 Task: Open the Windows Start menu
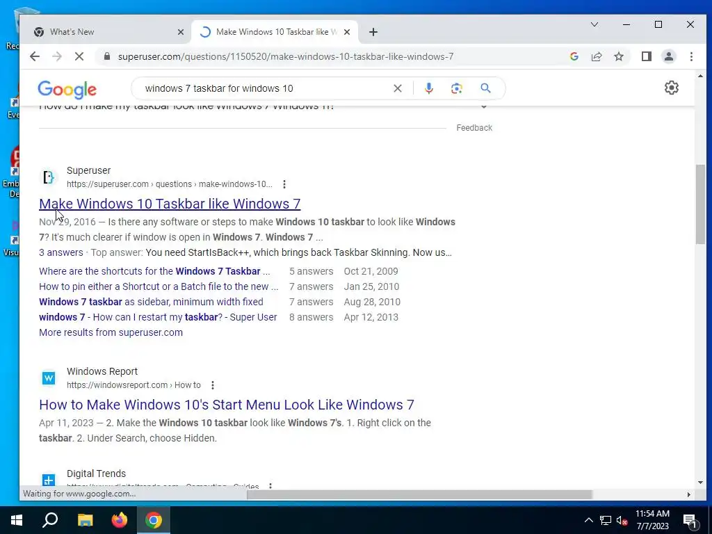[17, 520]
